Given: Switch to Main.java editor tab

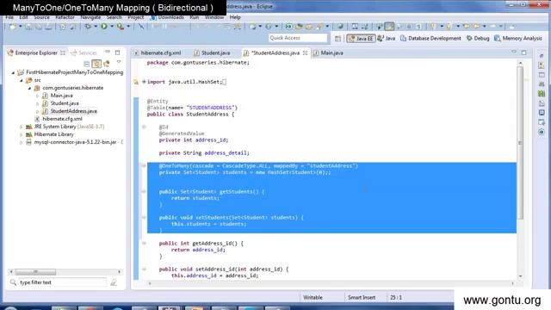Looking at the screenshot, I should (x=328, y=53).
